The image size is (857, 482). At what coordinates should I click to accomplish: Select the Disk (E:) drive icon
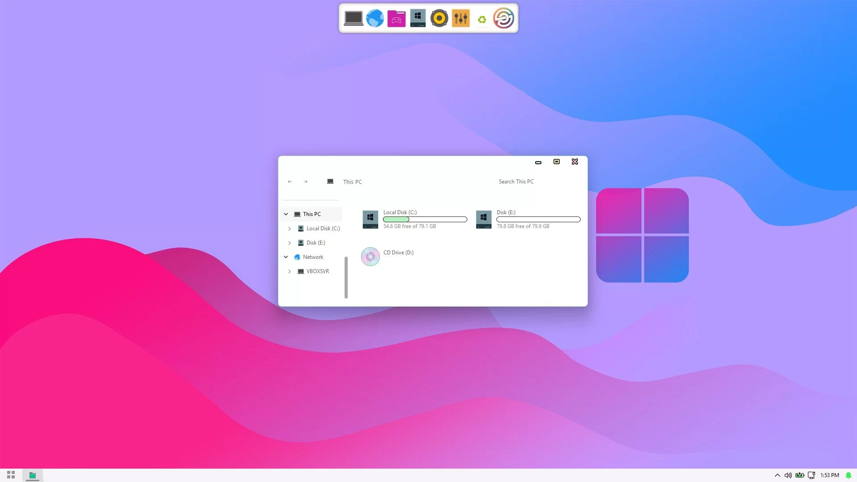click(483, 219)
